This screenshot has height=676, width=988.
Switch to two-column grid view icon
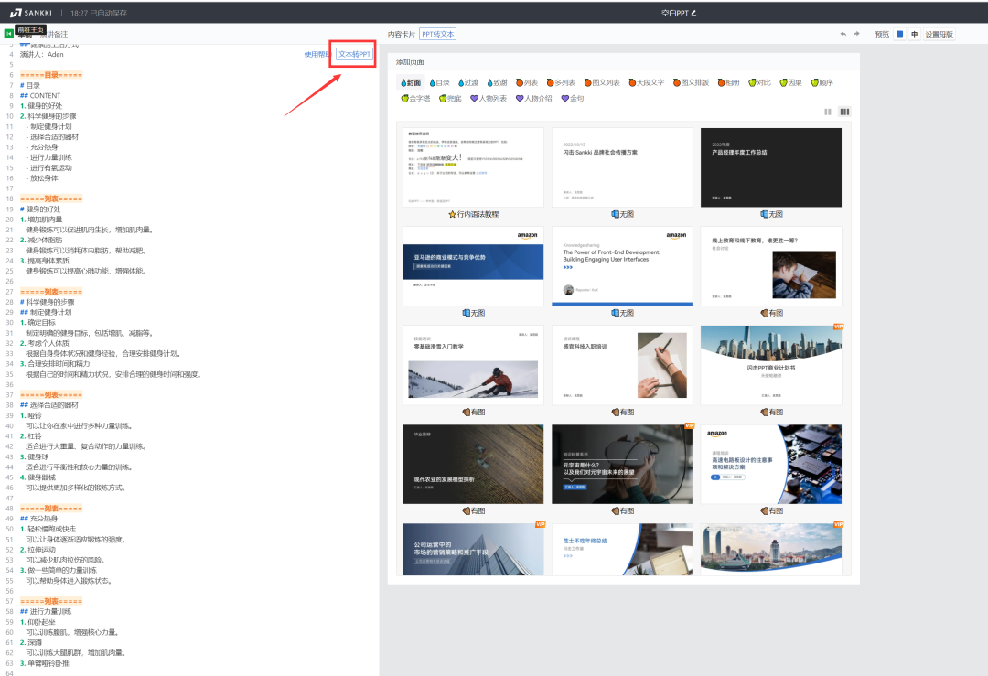(x=828, y=112)
